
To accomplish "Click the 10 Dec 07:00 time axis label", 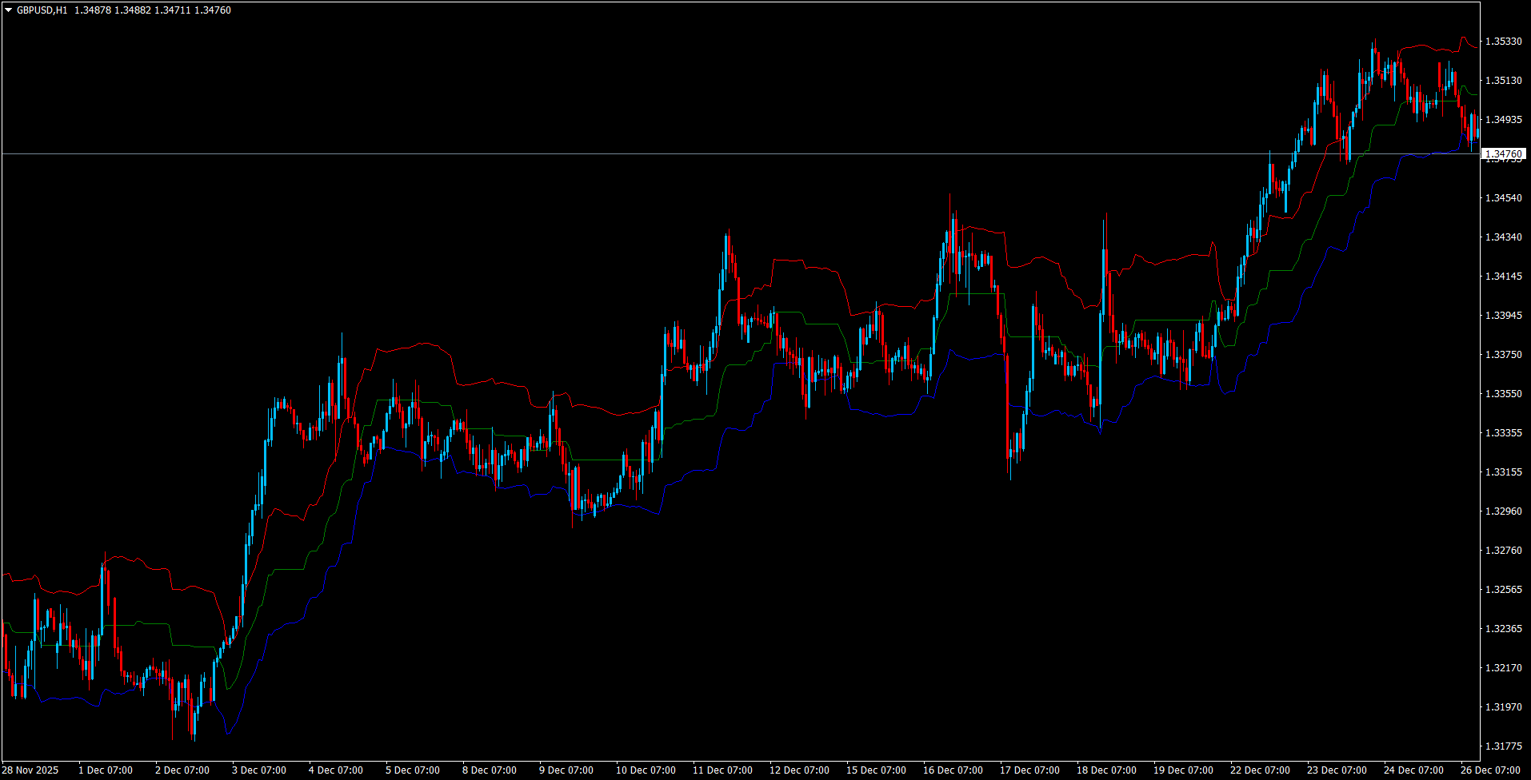I will pyautogui.click(x=646, y=770).
